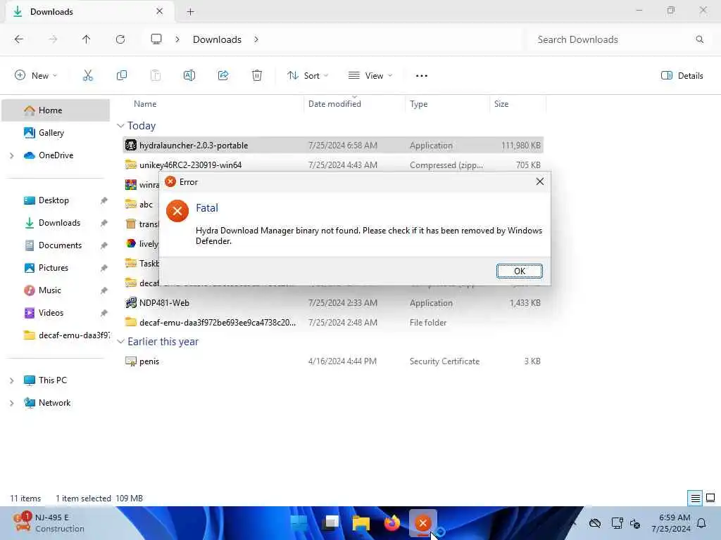Open Firefox from the taskbar
Image resolution: width=721 pixels, height=540 pixels.
click(x=392, y=522)
